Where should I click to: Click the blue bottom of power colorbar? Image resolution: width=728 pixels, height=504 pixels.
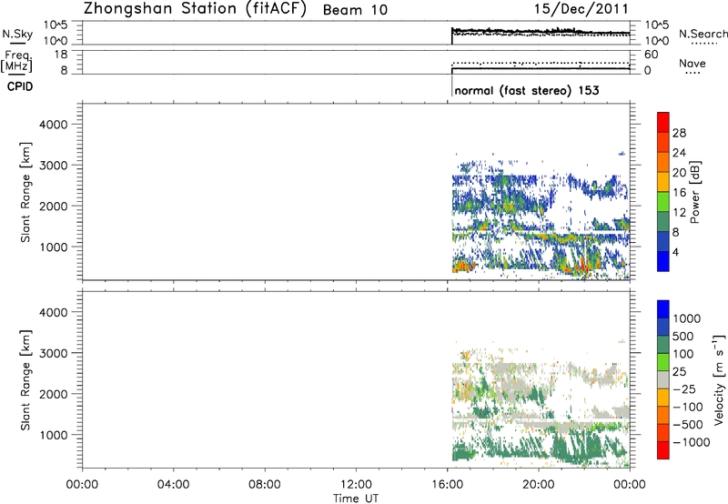[663, 261]
